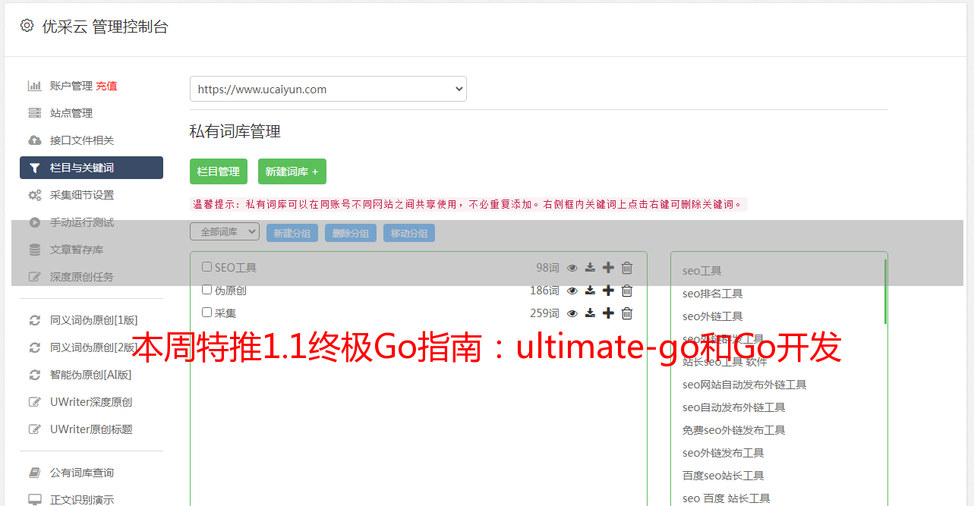This screenshot has height=506, width=974.
Task: Select the 栏目与关键词 sidebar item
Action: (x=91, y=168)
